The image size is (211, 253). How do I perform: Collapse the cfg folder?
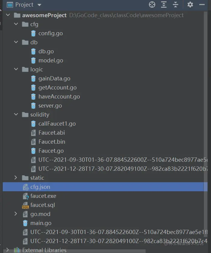click(x=16, y=24)
